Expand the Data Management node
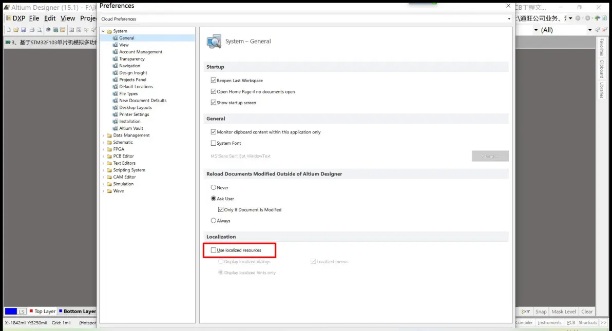This screenshot has height=331, width=612. [103, 135]
